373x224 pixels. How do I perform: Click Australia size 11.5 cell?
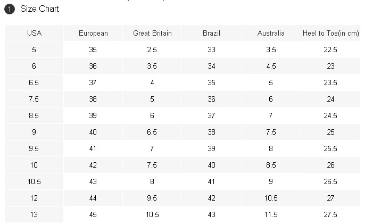[x=271, y=214]
